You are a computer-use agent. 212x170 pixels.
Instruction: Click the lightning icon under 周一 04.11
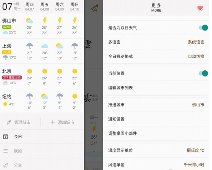tap(94, 129)
